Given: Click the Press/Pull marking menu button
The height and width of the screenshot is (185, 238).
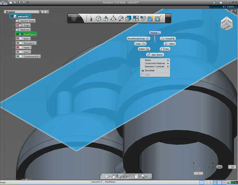Looking at the screenshot, I should (168, 38).
